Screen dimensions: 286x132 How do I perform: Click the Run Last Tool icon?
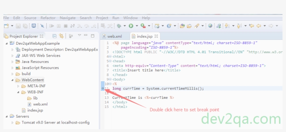[143, 26]
